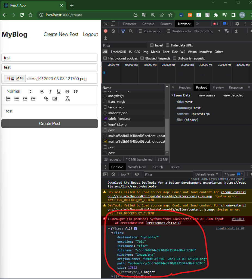
Task: Check Blocked Requests
Action: [142, 58]
